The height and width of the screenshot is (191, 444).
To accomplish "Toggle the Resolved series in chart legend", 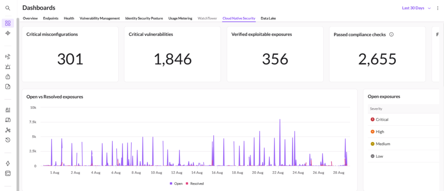I will tap(195, 183).
